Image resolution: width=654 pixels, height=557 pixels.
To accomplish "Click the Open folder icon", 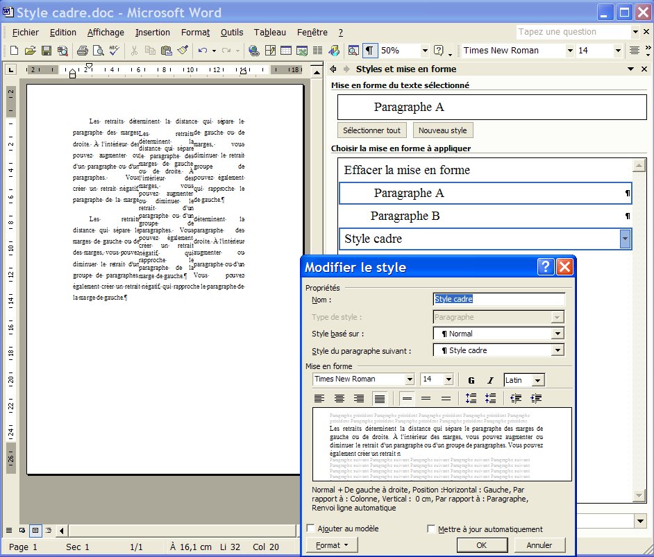I will pos(30,51).
